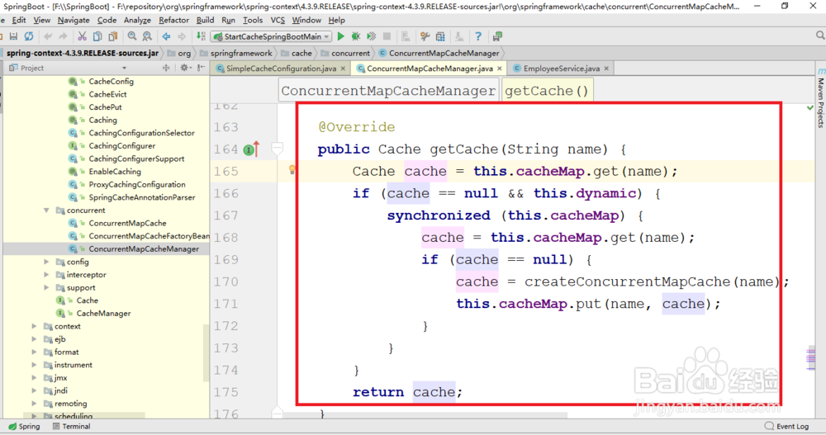The image size is (826, 435).
Task: Click the Search Everywhere magnifier icon
Action: [820, 35]
